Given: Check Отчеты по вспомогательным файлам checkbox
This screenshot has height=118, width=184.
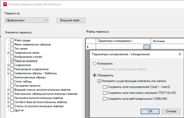Looking at the screenshot, I should tap(12, 106).
